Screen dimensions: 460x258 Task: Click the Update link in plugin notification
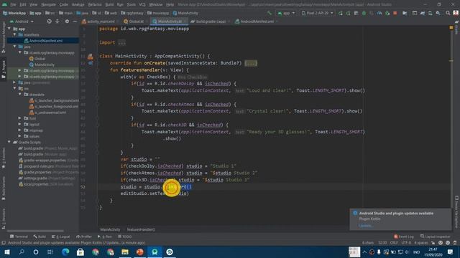365,226
